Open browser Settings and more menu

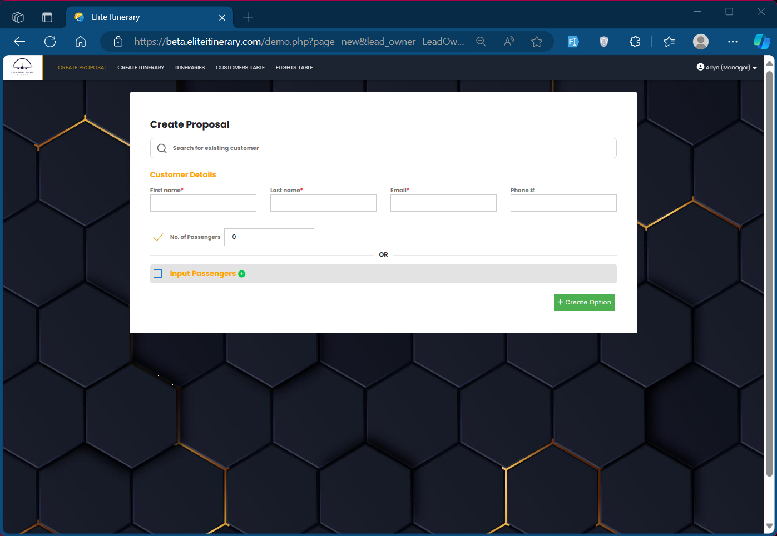point(733,42)
